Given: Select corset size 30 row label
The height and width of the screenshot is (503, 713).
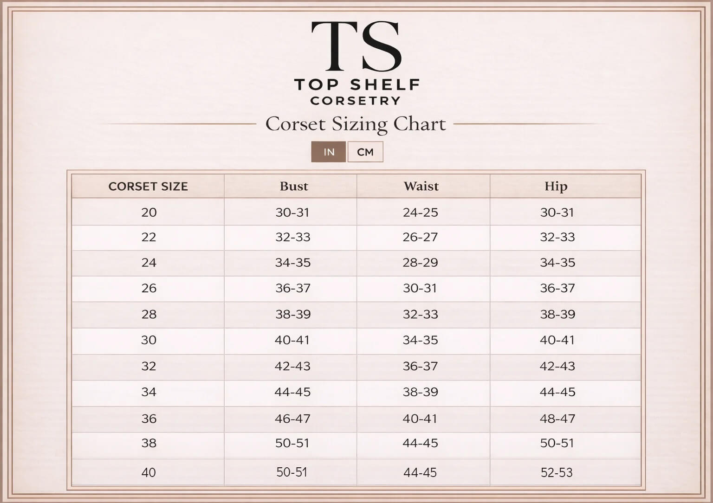Looking at the screenshot, I should [149, 340].
